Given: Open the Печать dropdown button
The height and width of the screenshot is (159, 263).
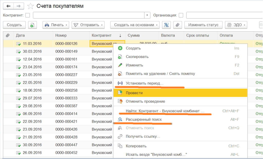Looking at the screenshot, I should click(x=56, y=25).
